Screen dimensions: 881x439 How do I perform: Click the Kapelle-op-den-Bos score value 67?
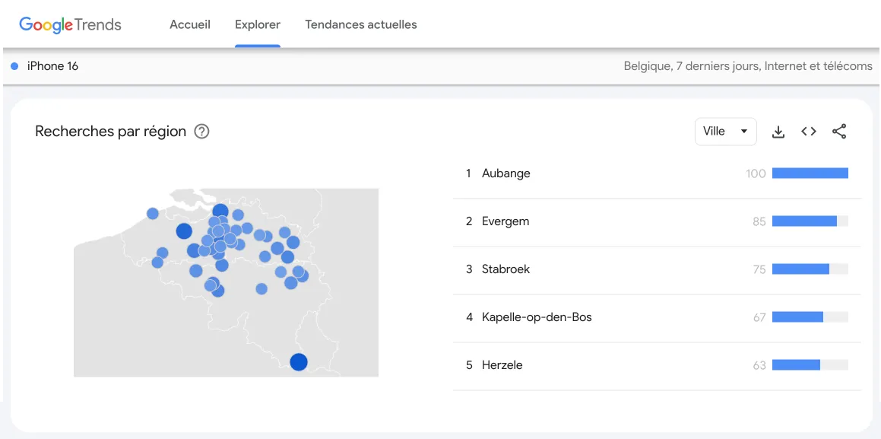(759, 317)
